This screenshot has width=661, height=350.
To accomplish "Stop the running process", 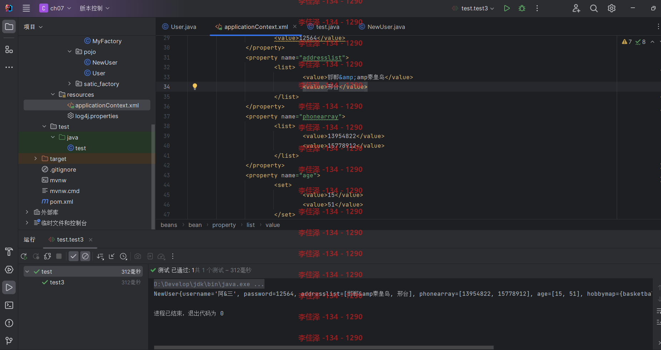I will pos(59,256).
